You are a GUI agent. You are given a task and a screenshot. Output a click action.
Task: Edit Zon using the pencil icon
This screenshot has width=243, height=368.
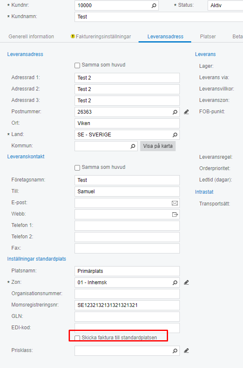[186, 282]
